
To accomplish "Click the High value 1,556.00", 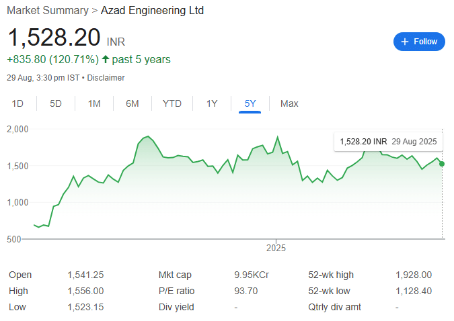I will [85, 291].
